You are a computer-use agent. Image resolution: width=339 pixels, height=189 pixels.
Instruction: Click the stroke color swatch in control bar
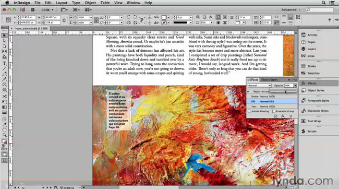pyautogui.click(x=164, y=22)
